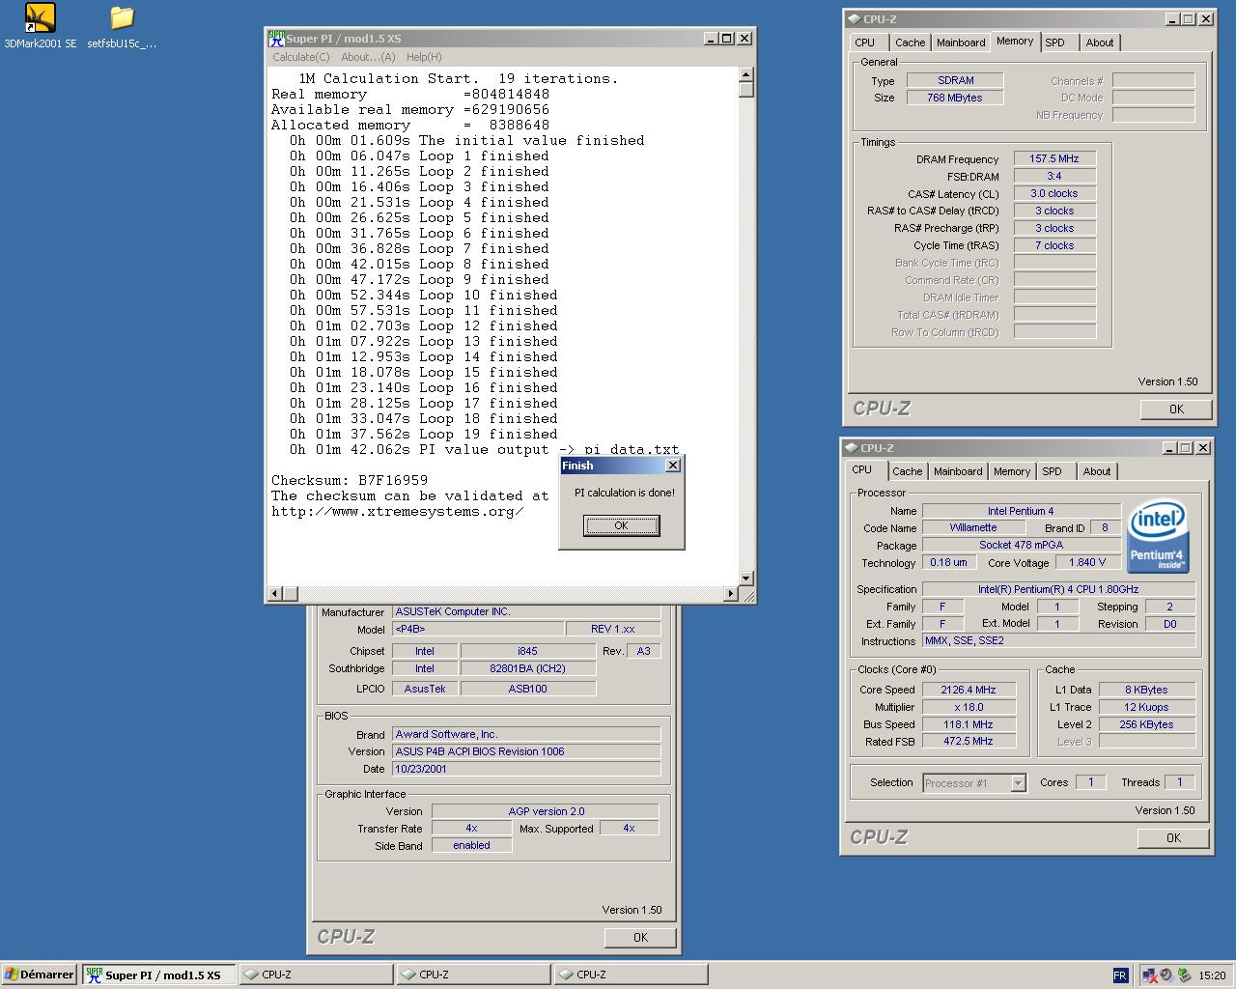Click the CAS# Latency 3.0 clocks value
Screen dimensions: 1236x989
[x=1054, y=194]
